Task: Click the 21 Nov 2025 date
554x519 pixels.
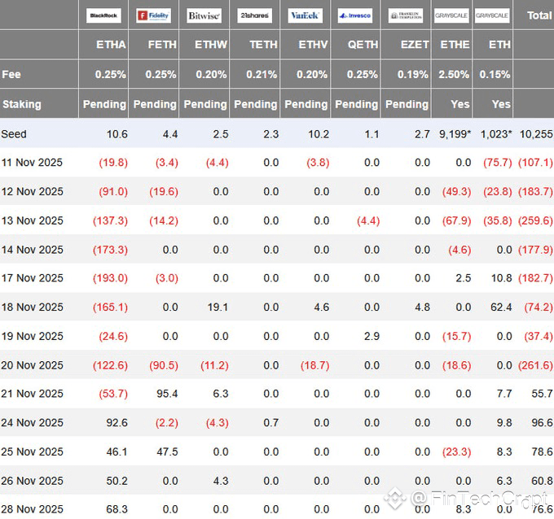Action: tap(32, 394)
